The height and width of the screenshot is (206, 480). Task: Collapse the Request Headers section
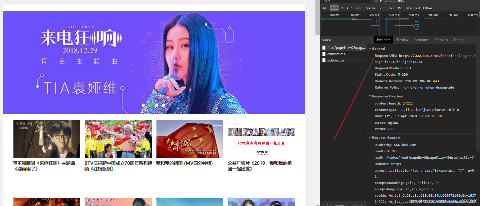tap(370, 138)
